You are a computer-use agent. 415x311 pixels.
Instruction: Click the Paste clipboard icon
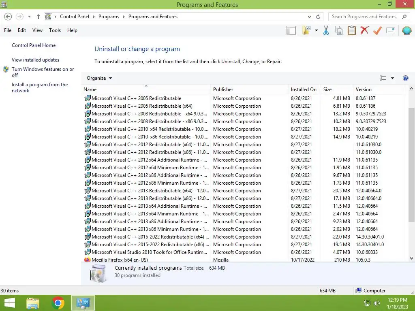click(x=351, y=30)
